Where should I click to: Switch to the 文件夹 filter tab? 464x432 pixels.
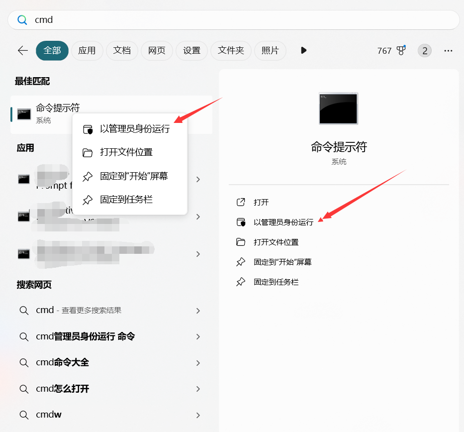point(231,51)
